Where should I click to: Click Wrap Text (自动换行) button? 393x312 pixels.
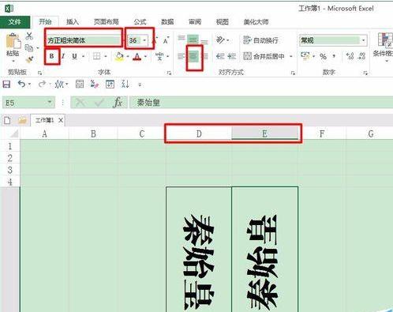tap(260, 40)
